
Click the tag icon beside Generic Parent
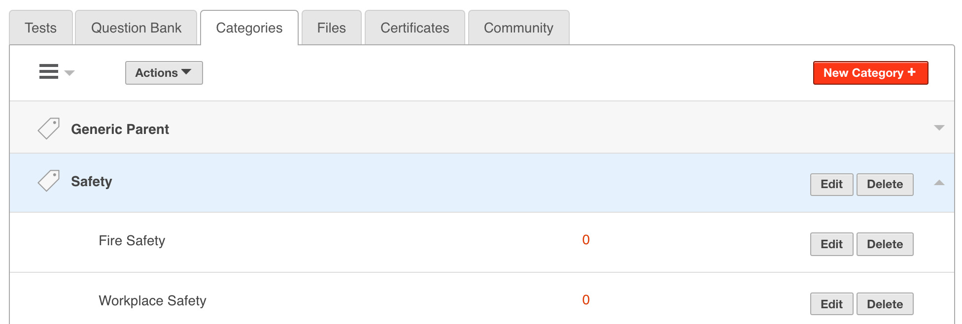pyautogui.click(x=49, y=129)
